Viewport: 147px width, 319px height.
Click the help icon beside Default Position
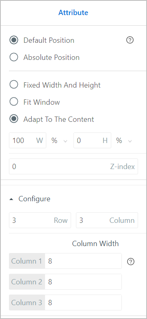tap(130, 40)
